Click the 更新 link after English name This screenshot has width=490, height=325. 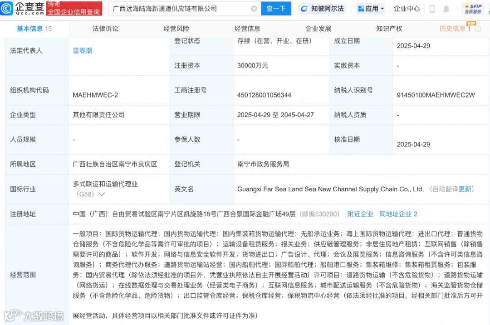[465, 189]
